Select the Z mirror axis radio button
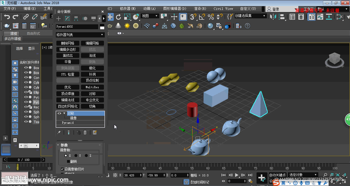Screen dimensions: 350x186 coord(86,156)
